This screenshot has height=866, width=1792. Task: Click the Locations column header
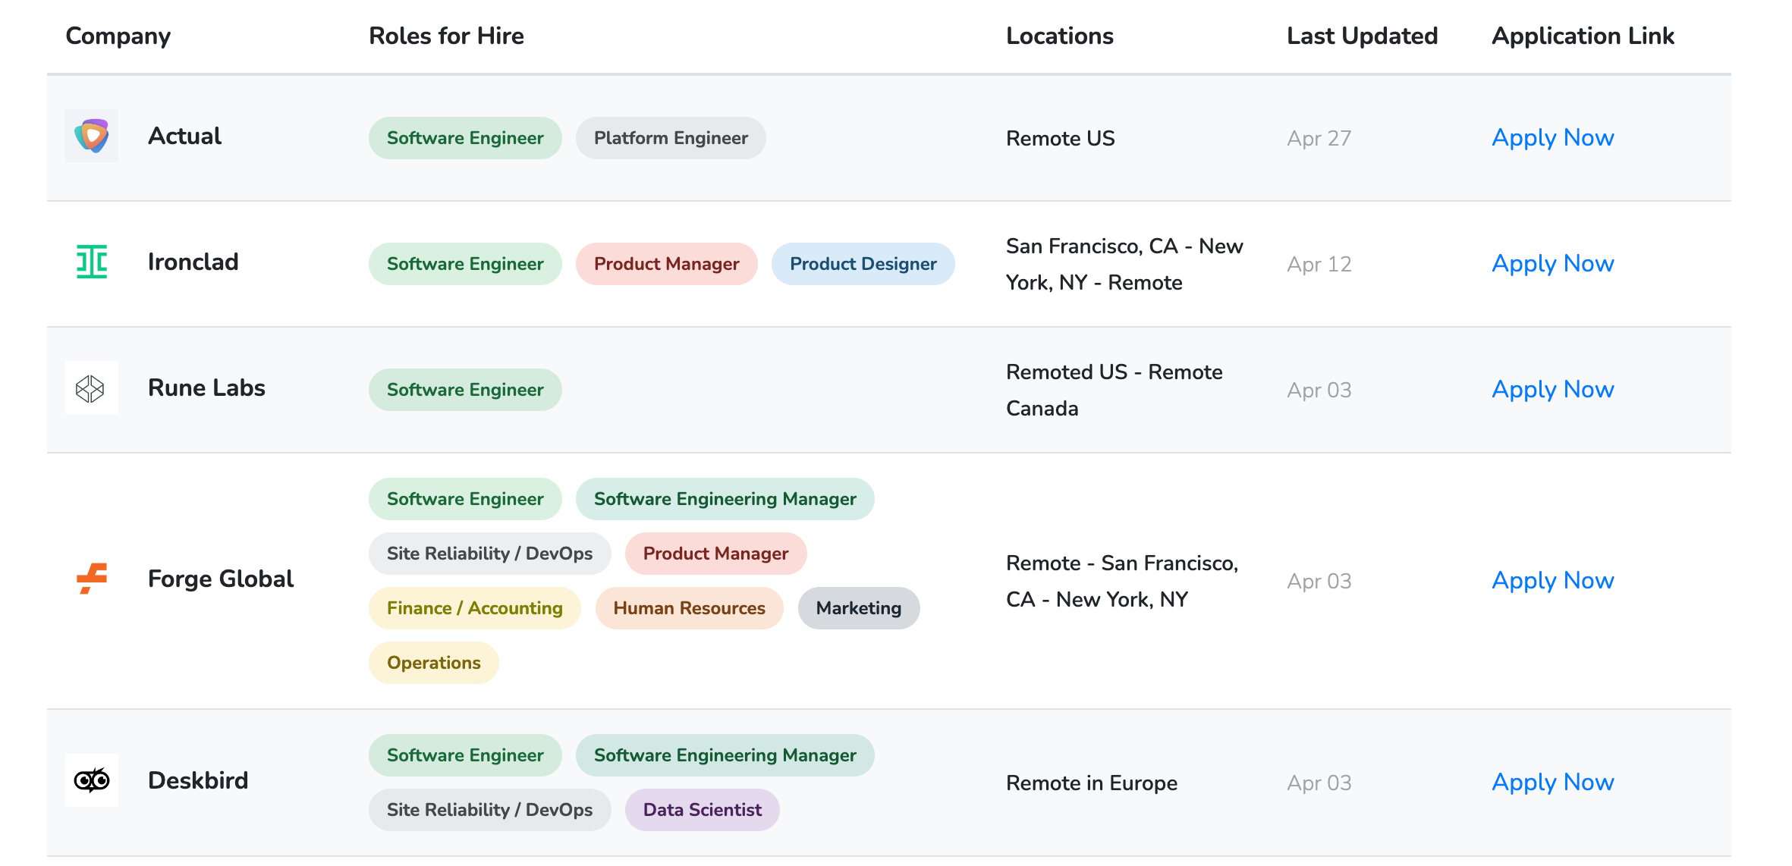pyautogui.click(x=1059, y=36)
